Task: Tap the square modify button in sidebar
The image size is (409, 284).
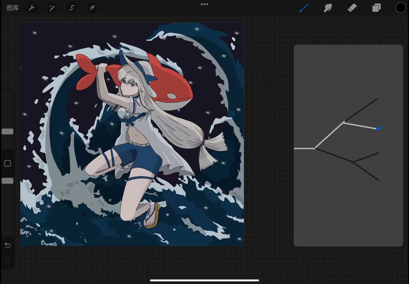Action: tap(7, 163)
